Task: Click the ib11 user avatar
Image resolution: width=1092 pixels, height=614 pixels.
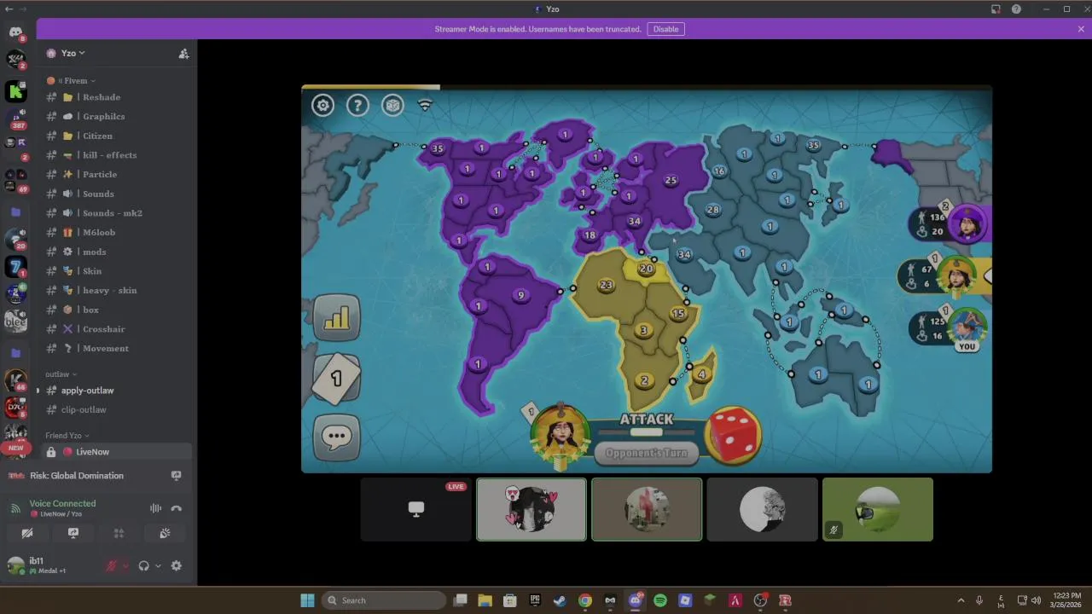Action: tap(15, 565)
